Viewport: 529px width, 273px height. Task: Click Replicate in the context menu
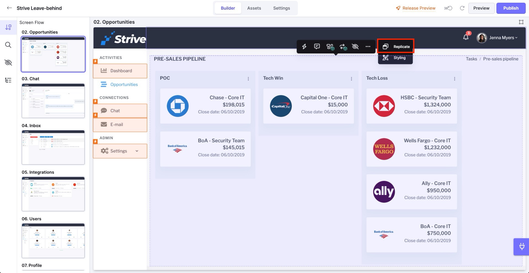(x=396, y=47)
